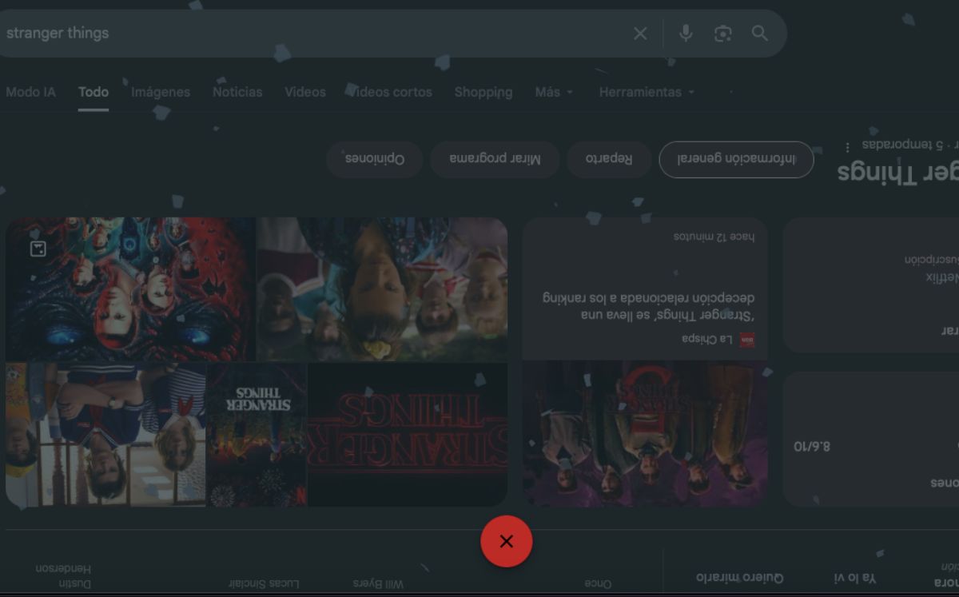Dismiss the Upside Down effect via red X button

507,541
